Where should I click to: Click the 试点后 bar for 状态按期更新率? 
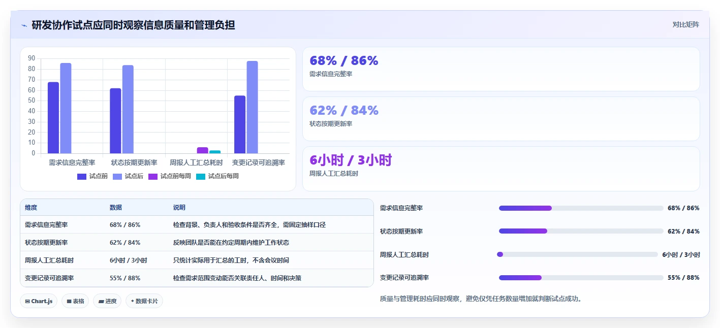pyautogui.click(x=128, y=109)
